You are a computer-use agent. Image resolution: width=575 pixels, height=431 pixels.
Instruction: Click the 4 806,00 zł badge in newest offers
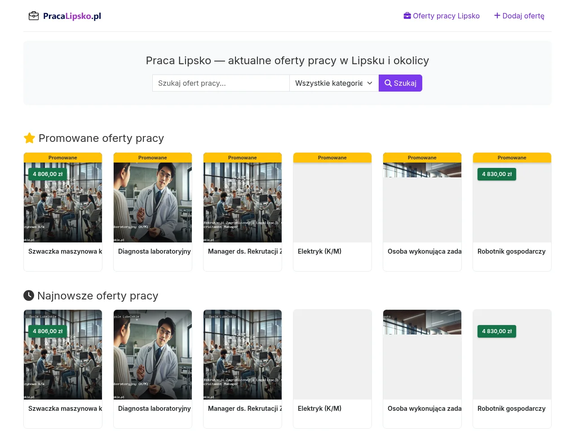[48, 331]
